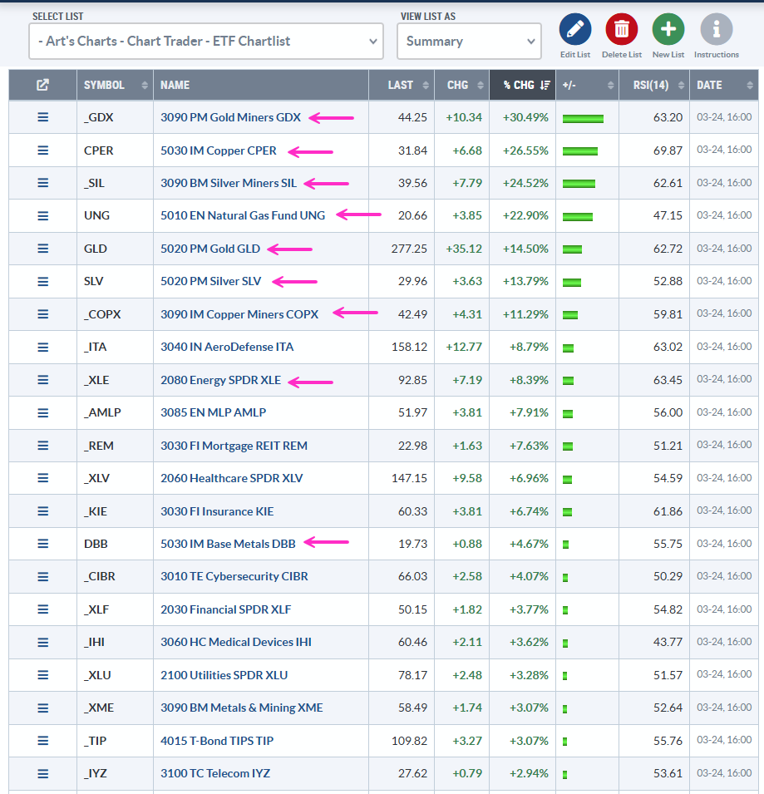Open 2100 Utilities SPDR XLU link
The width and height of the screenshot is (764, 794).
(x=224, y=675)
